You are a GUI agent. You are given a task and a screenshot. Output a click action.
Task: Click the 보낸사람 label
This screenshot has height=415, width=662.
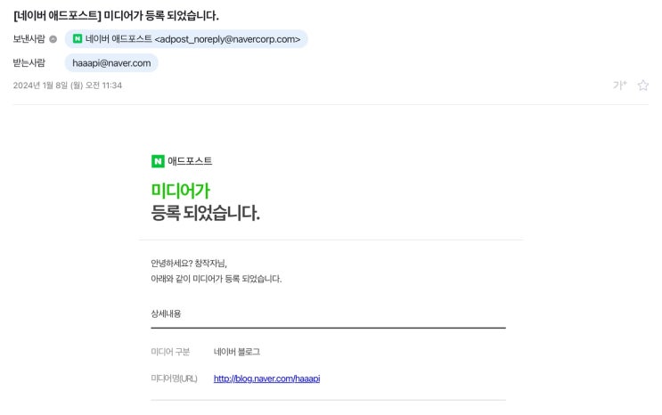tap(29, 39)
